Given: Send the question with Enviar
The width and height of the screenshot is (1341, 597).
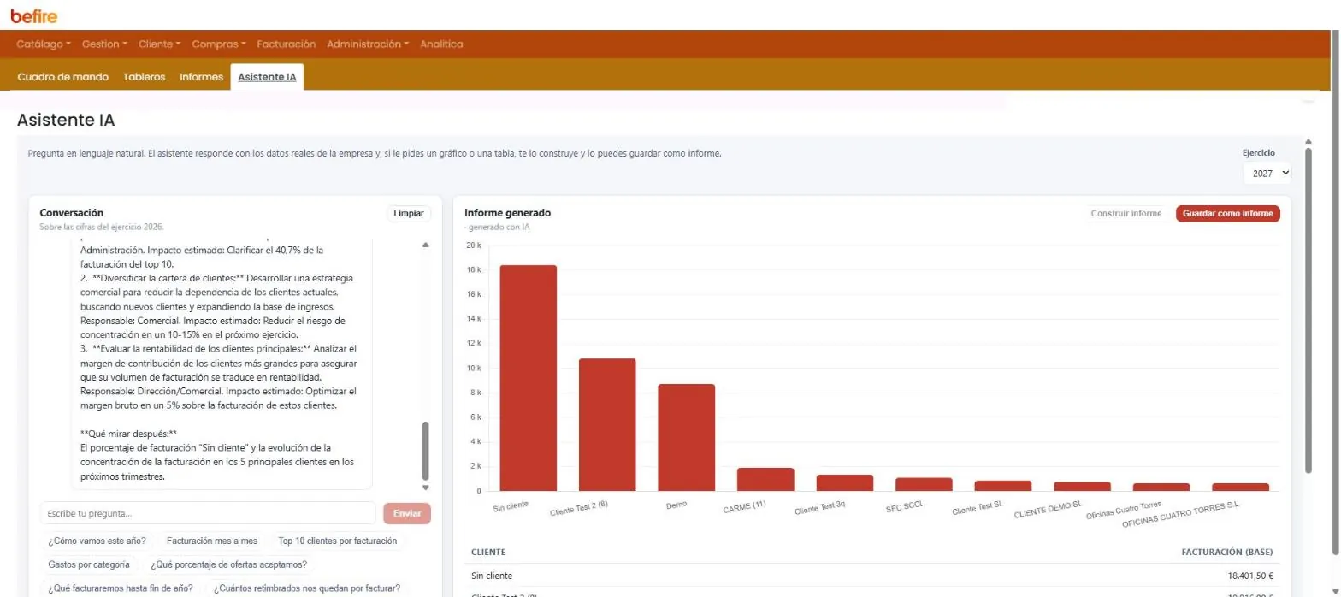Looking at the screenshot, I should coord(407,513).
